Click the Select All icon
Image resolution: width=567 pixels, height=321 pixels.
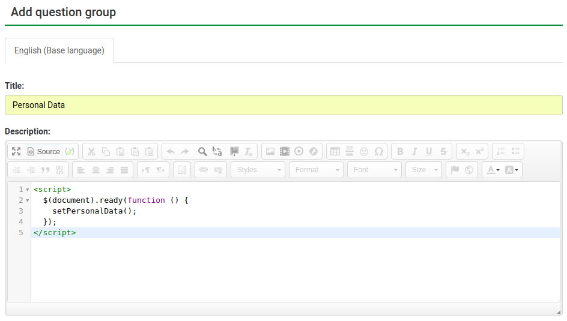(x=234, y=151)
